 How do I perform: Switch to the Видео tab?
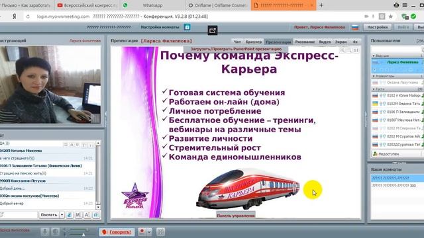tap(325, 42)
